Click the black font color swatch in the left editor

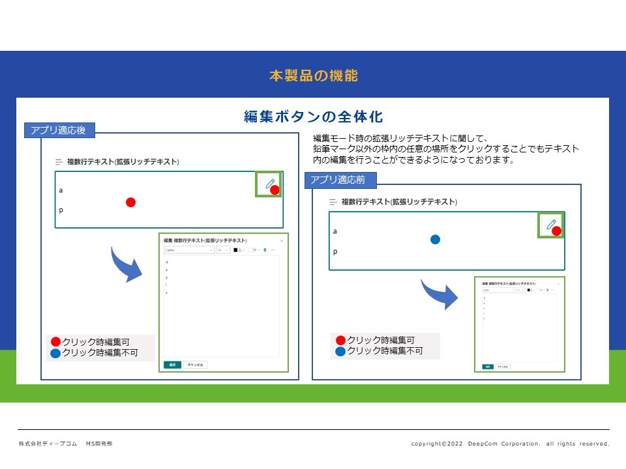pyautogui.click(x=235, y=250)
